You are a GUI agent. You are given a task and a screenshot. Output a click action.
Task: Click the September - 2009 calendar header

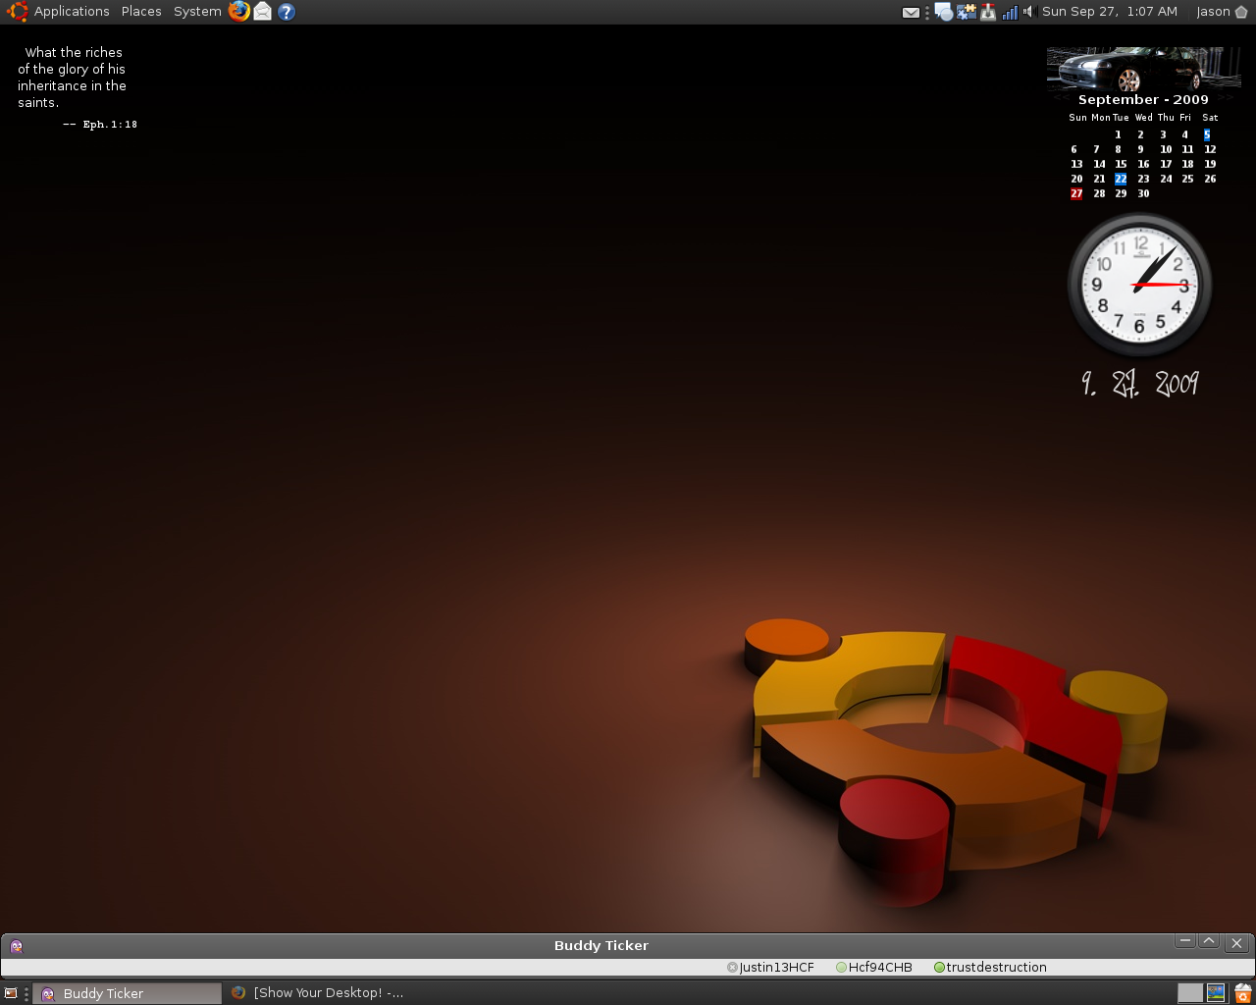[x=1143, y=100]
